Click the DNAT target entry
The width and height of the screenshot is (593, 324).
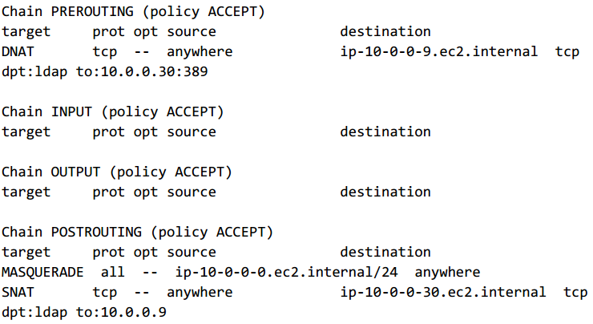pos(18,51)
